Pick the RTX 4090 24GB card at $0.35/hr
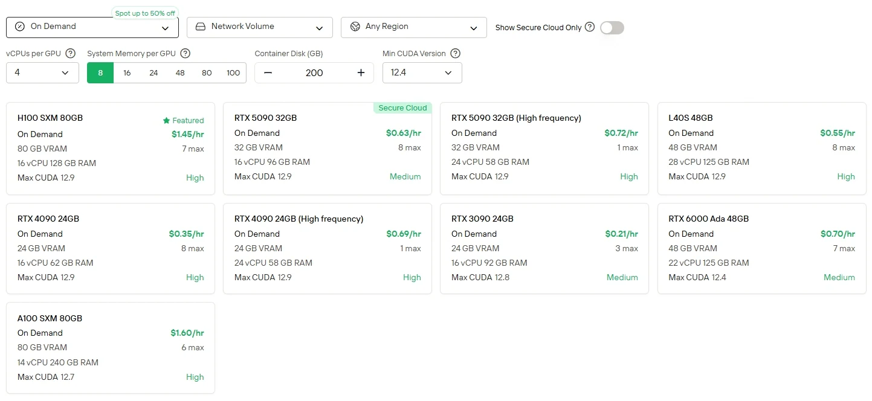Screen dimensions: 872x401 click(x=111, y=248)
